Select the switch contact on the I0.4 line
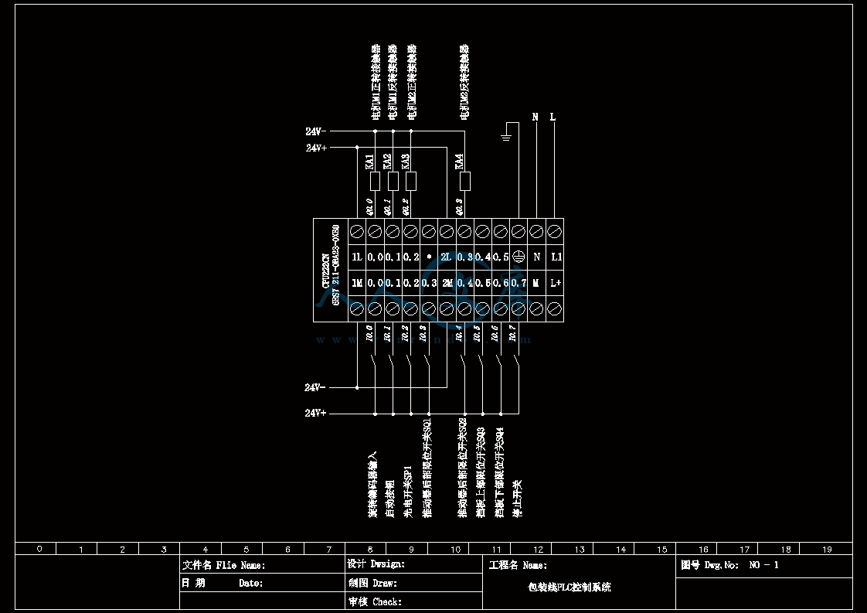This screenshot has width=867, height=613. [x=463, y=359]
